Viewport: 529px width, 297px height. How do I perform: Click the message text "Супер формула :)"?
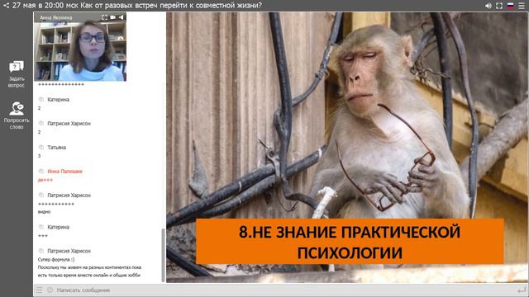pyautogui.click(x=56, y=260)
